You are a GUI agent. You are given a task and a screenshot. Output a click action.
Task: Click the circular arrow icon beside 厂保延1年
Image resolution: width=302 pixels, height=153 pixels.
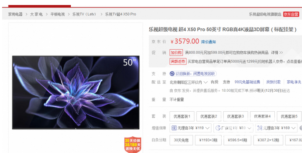point(218,128)
